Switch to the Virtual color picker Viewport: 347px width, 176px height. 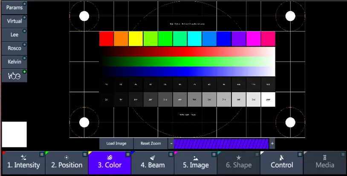tap(14, 21)
